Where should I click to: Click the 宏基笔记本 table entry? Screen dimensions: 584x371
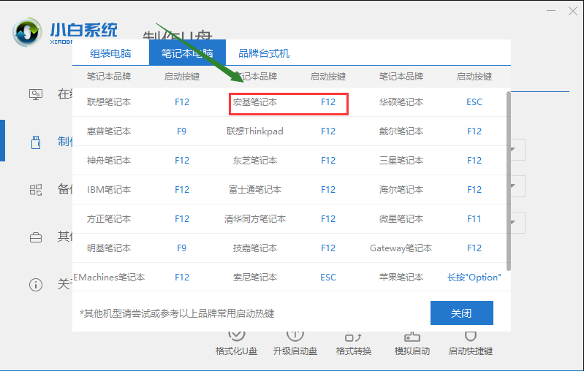255,102
